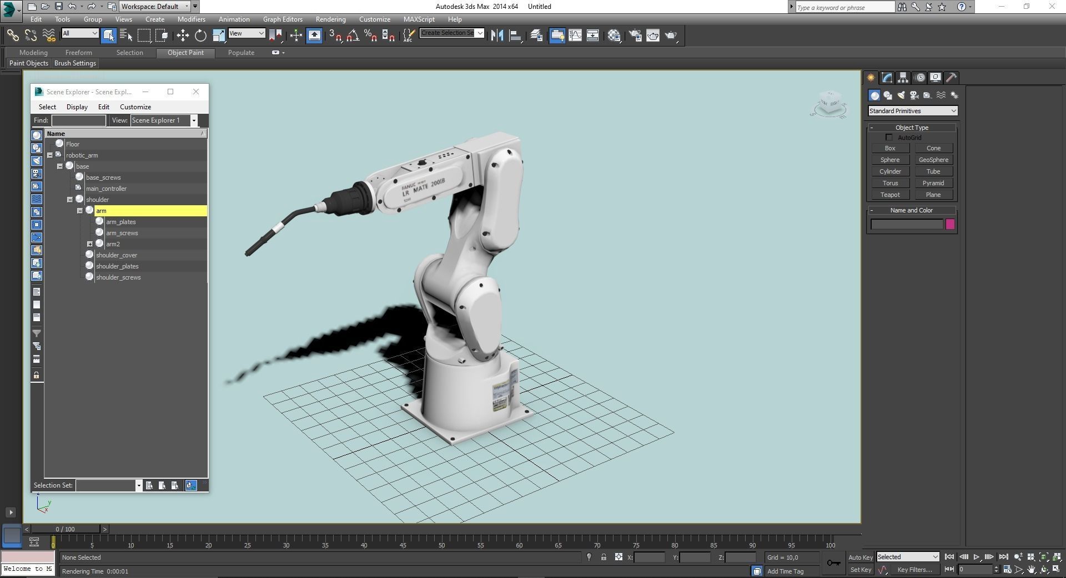Open the Standard Primitives dropdown
This screenshot has height=578, width=1066.
coord(913,111)
